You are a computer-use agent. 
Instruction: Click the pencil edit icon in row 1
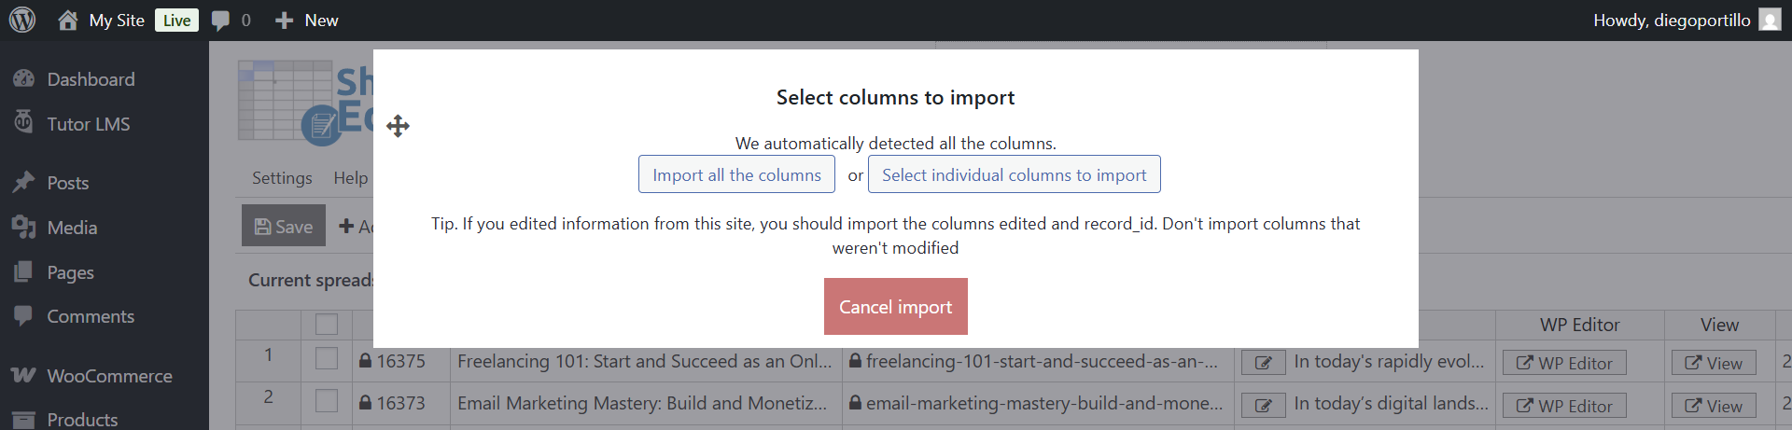pos(1263,363)
